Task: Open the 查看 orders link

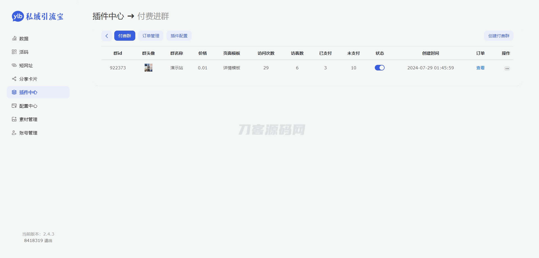Action: tap(480, 68)
